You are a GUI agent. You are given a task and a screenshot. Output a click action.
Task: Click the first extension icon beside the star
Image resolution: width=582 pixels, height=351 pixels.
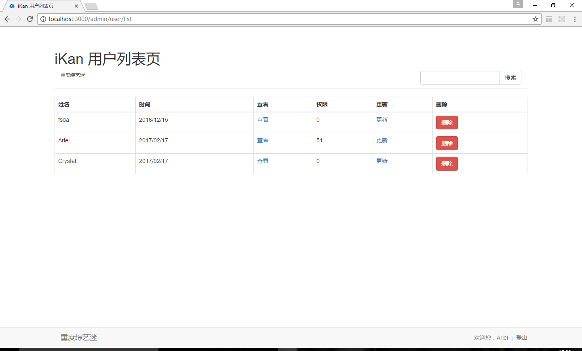[x=549, y=19]
